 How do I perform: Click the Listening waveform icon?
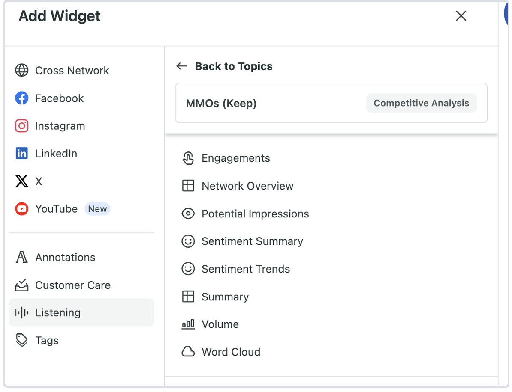point(22,313)
